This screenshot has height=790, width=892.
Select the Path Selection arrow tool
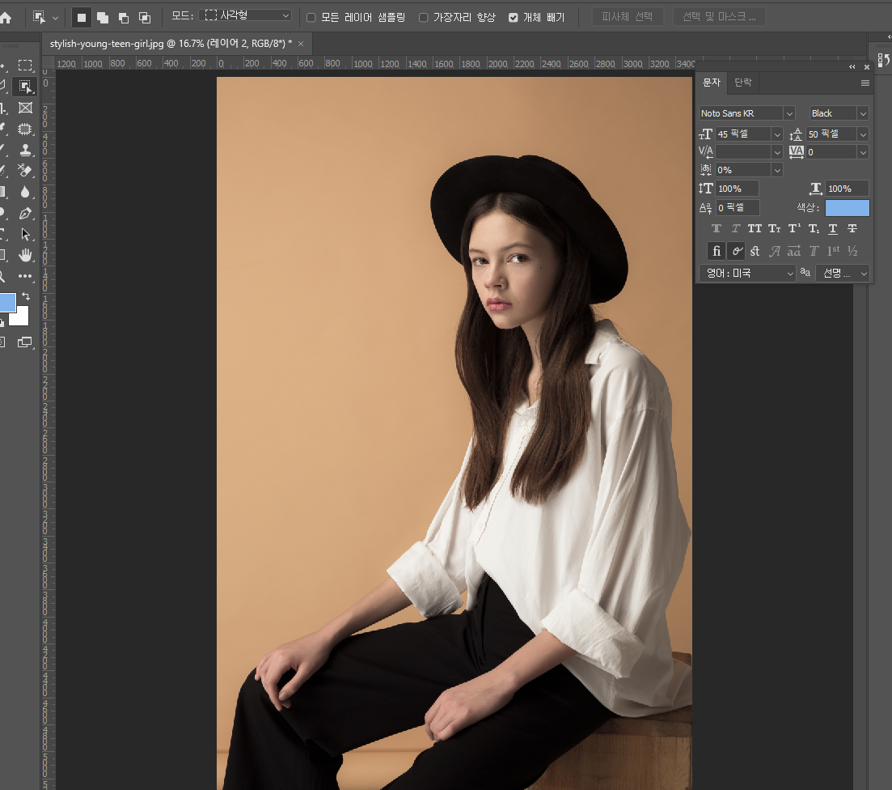[25, 234]
